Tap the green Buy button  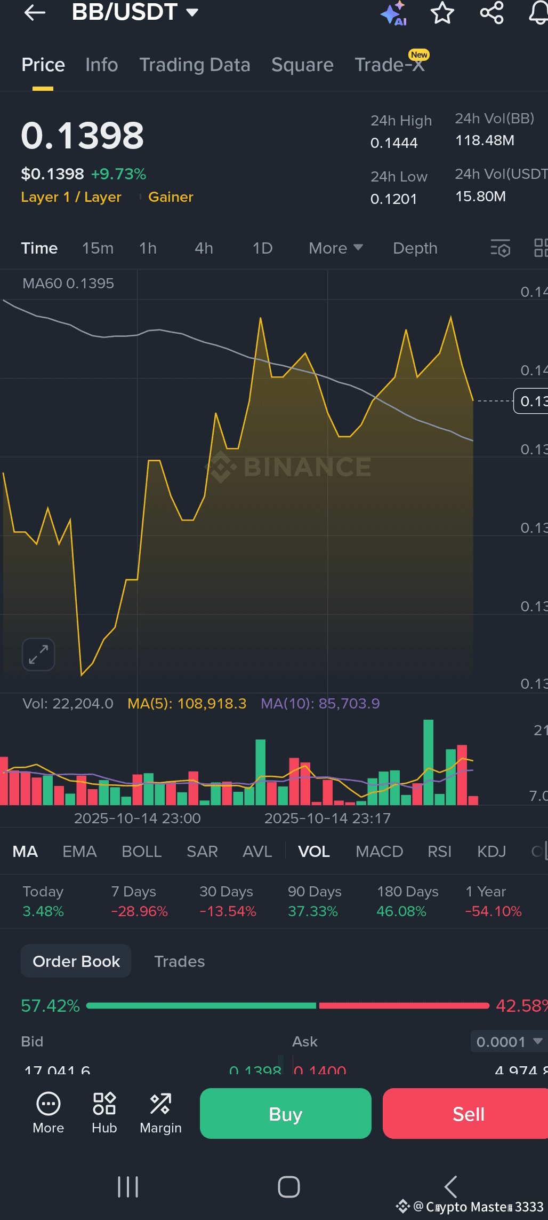coord(286,1113)
